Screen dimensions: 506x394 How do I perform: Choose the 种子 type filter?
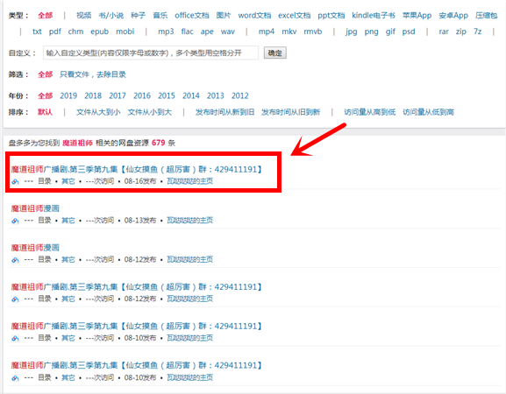click(x=138, y=15)
